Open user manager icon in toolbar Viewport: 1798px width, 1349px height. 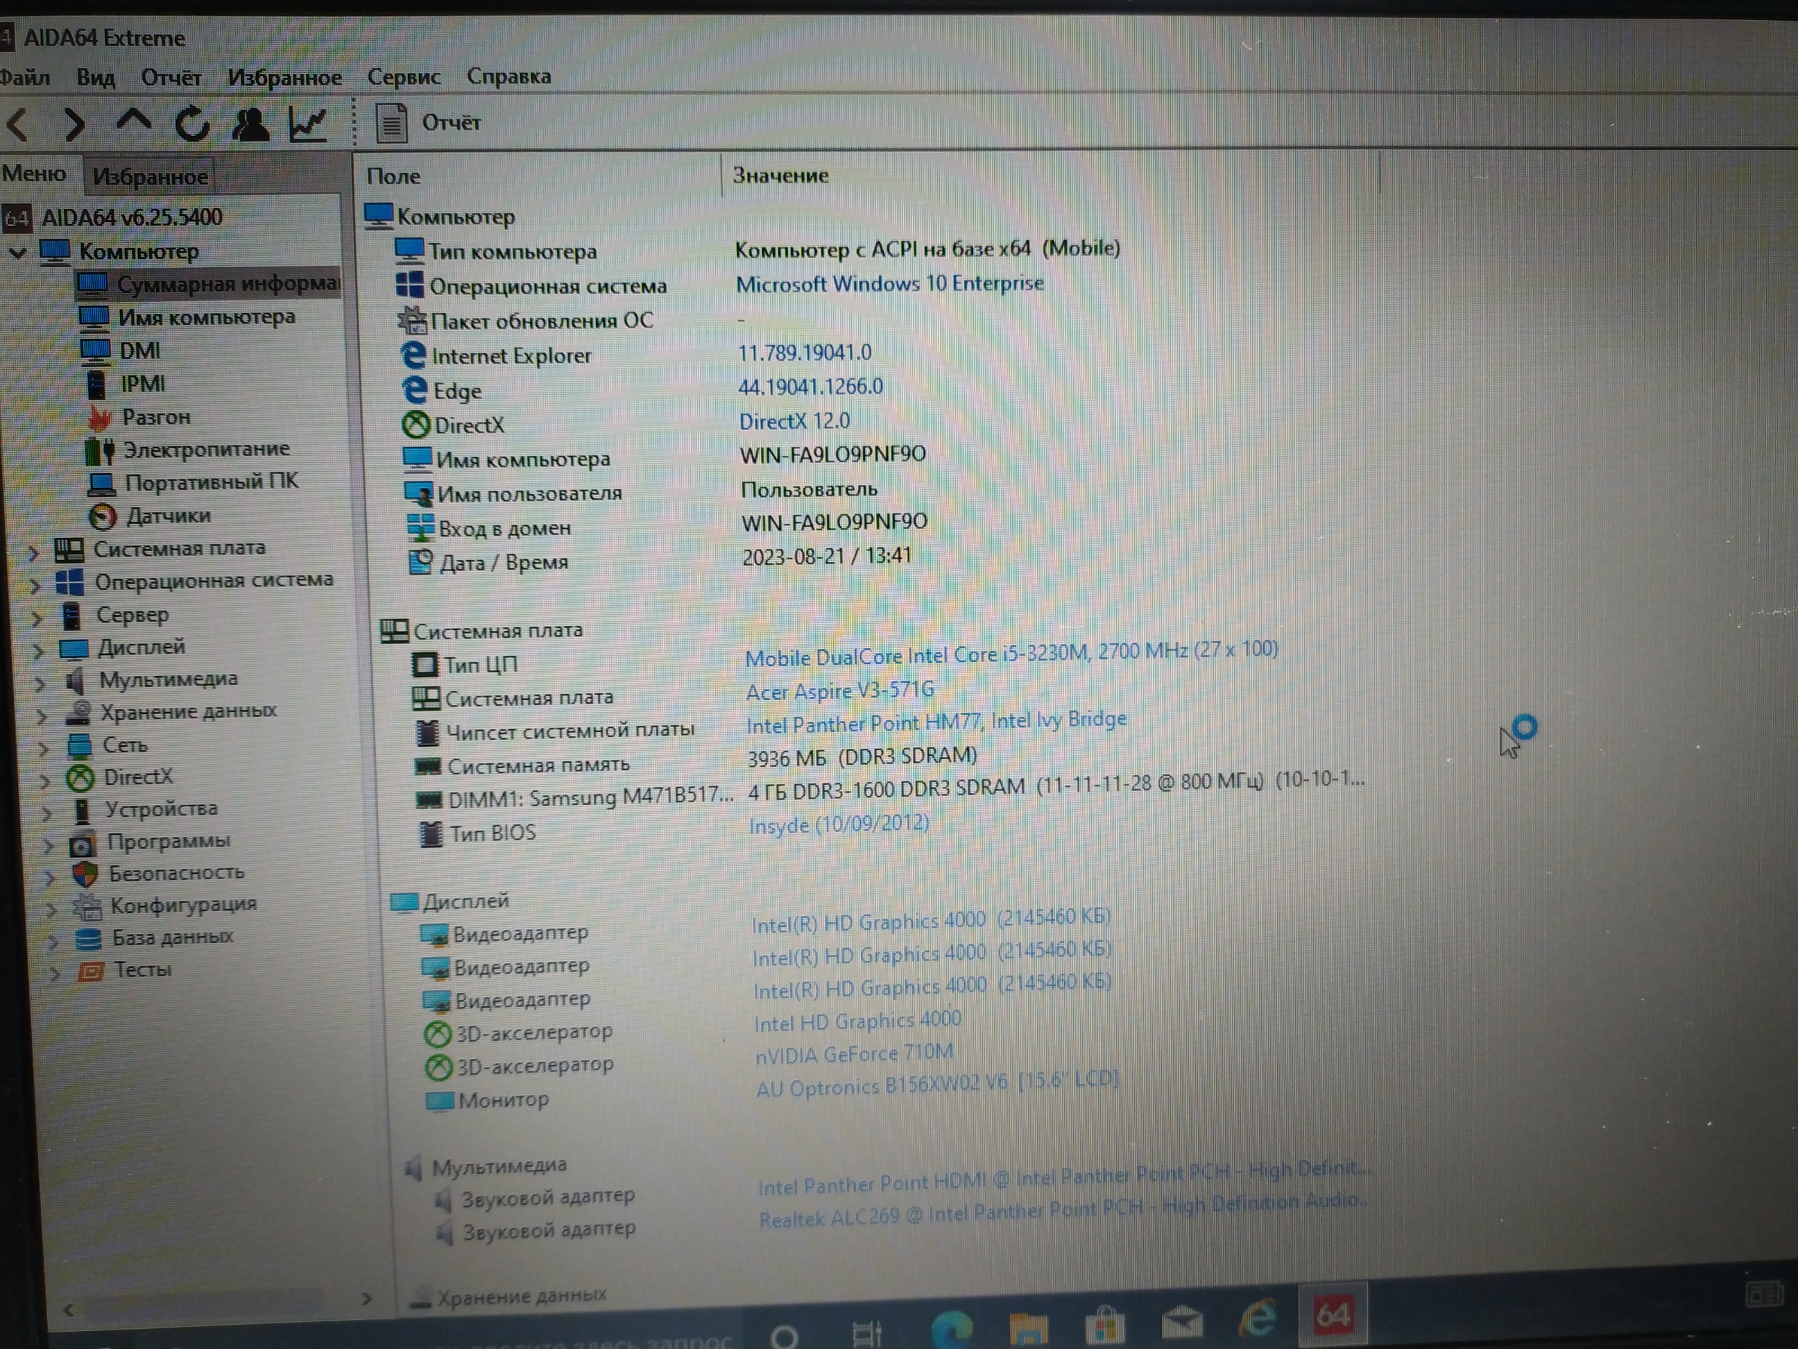coord(250,124)
